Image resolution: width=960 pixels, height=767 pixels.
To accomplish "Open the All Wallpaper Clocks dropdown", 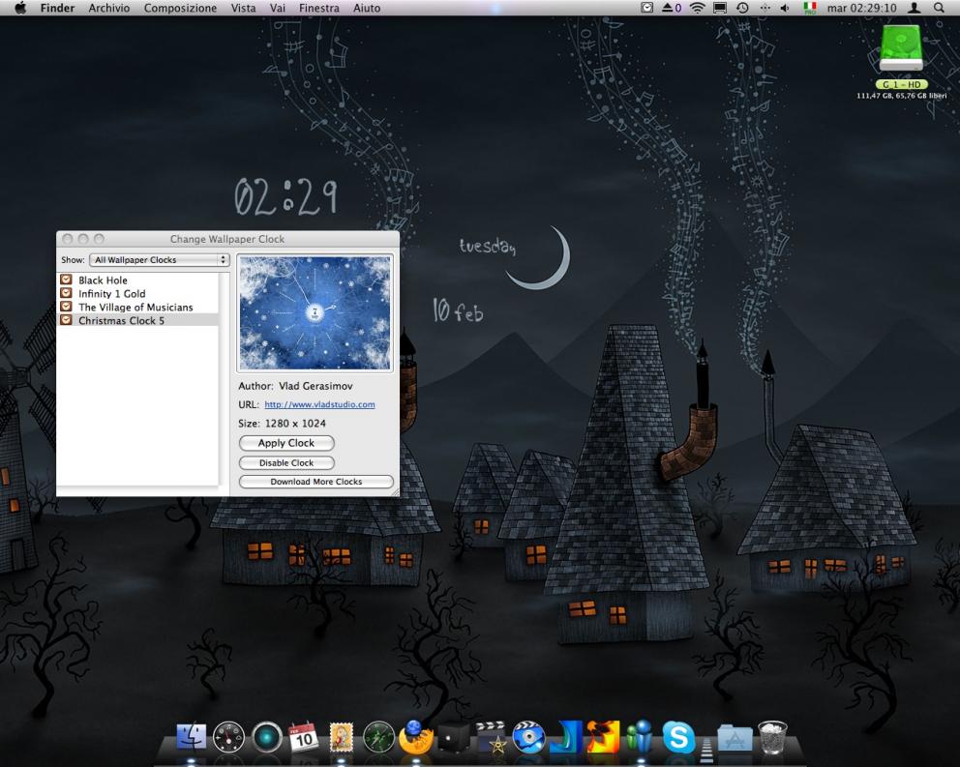I will (159, 259).
